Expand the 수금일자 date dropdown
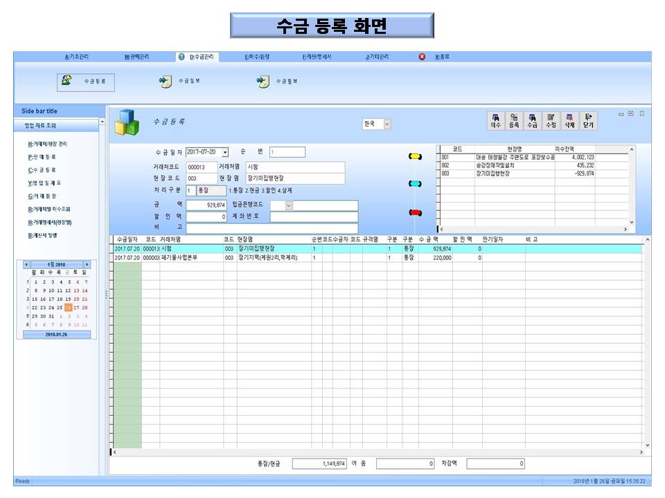This screenshot has height=498, width=665. pyautogui.click(x=225, y=152)
